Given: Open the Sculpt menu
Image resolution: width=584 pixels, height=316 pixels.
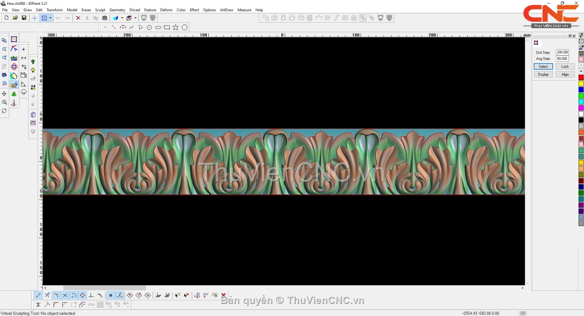Looking at the screenshot, I should tap(100, 10).
